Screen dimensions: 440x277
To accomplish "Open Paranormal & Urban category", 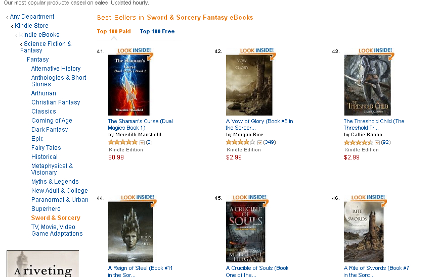I will [x=60, y=200].
